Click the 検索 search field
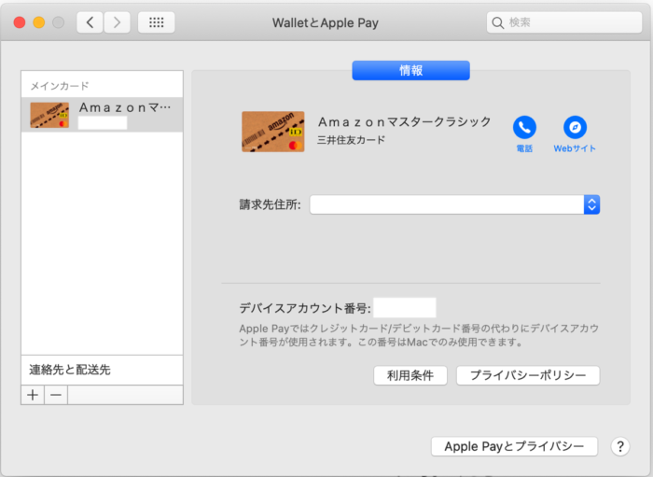 pyautogui.click(x=564, y=22)
